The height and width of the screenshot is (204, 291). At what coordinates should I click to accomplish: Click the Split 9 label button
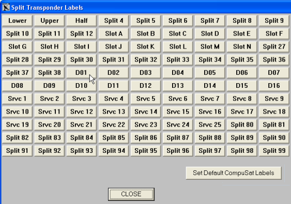[x=274, y=21]
